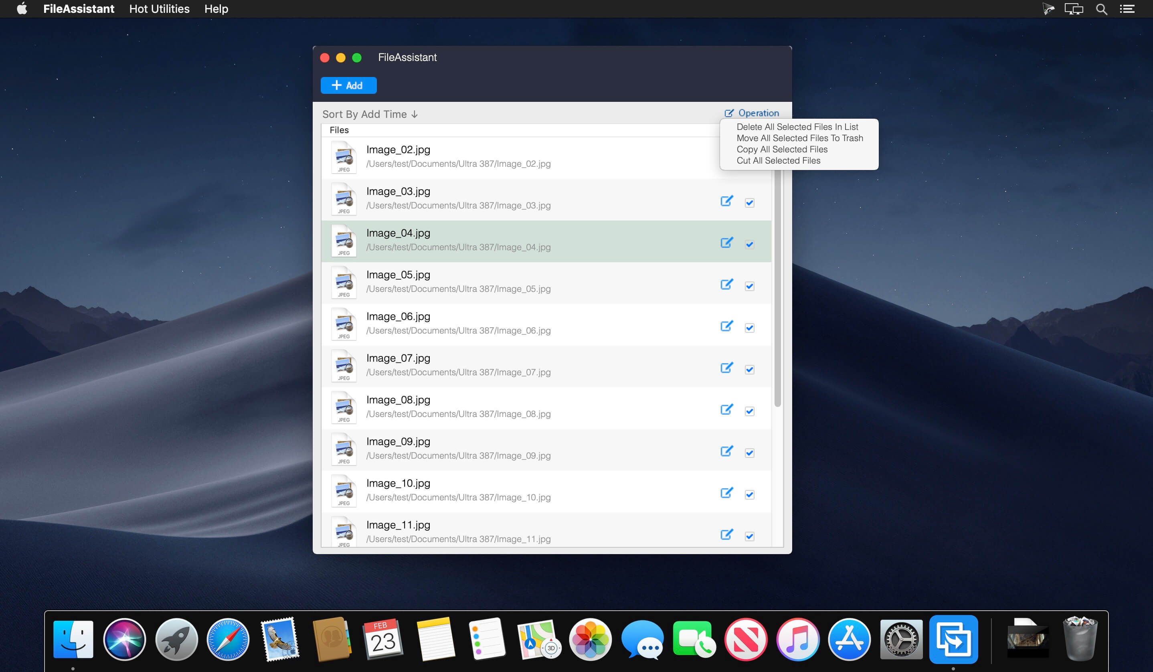Open the displays icon in menu bar
Image resolution: width=1153 pixels, height=672 pixels.
(x=1073, y=9)
